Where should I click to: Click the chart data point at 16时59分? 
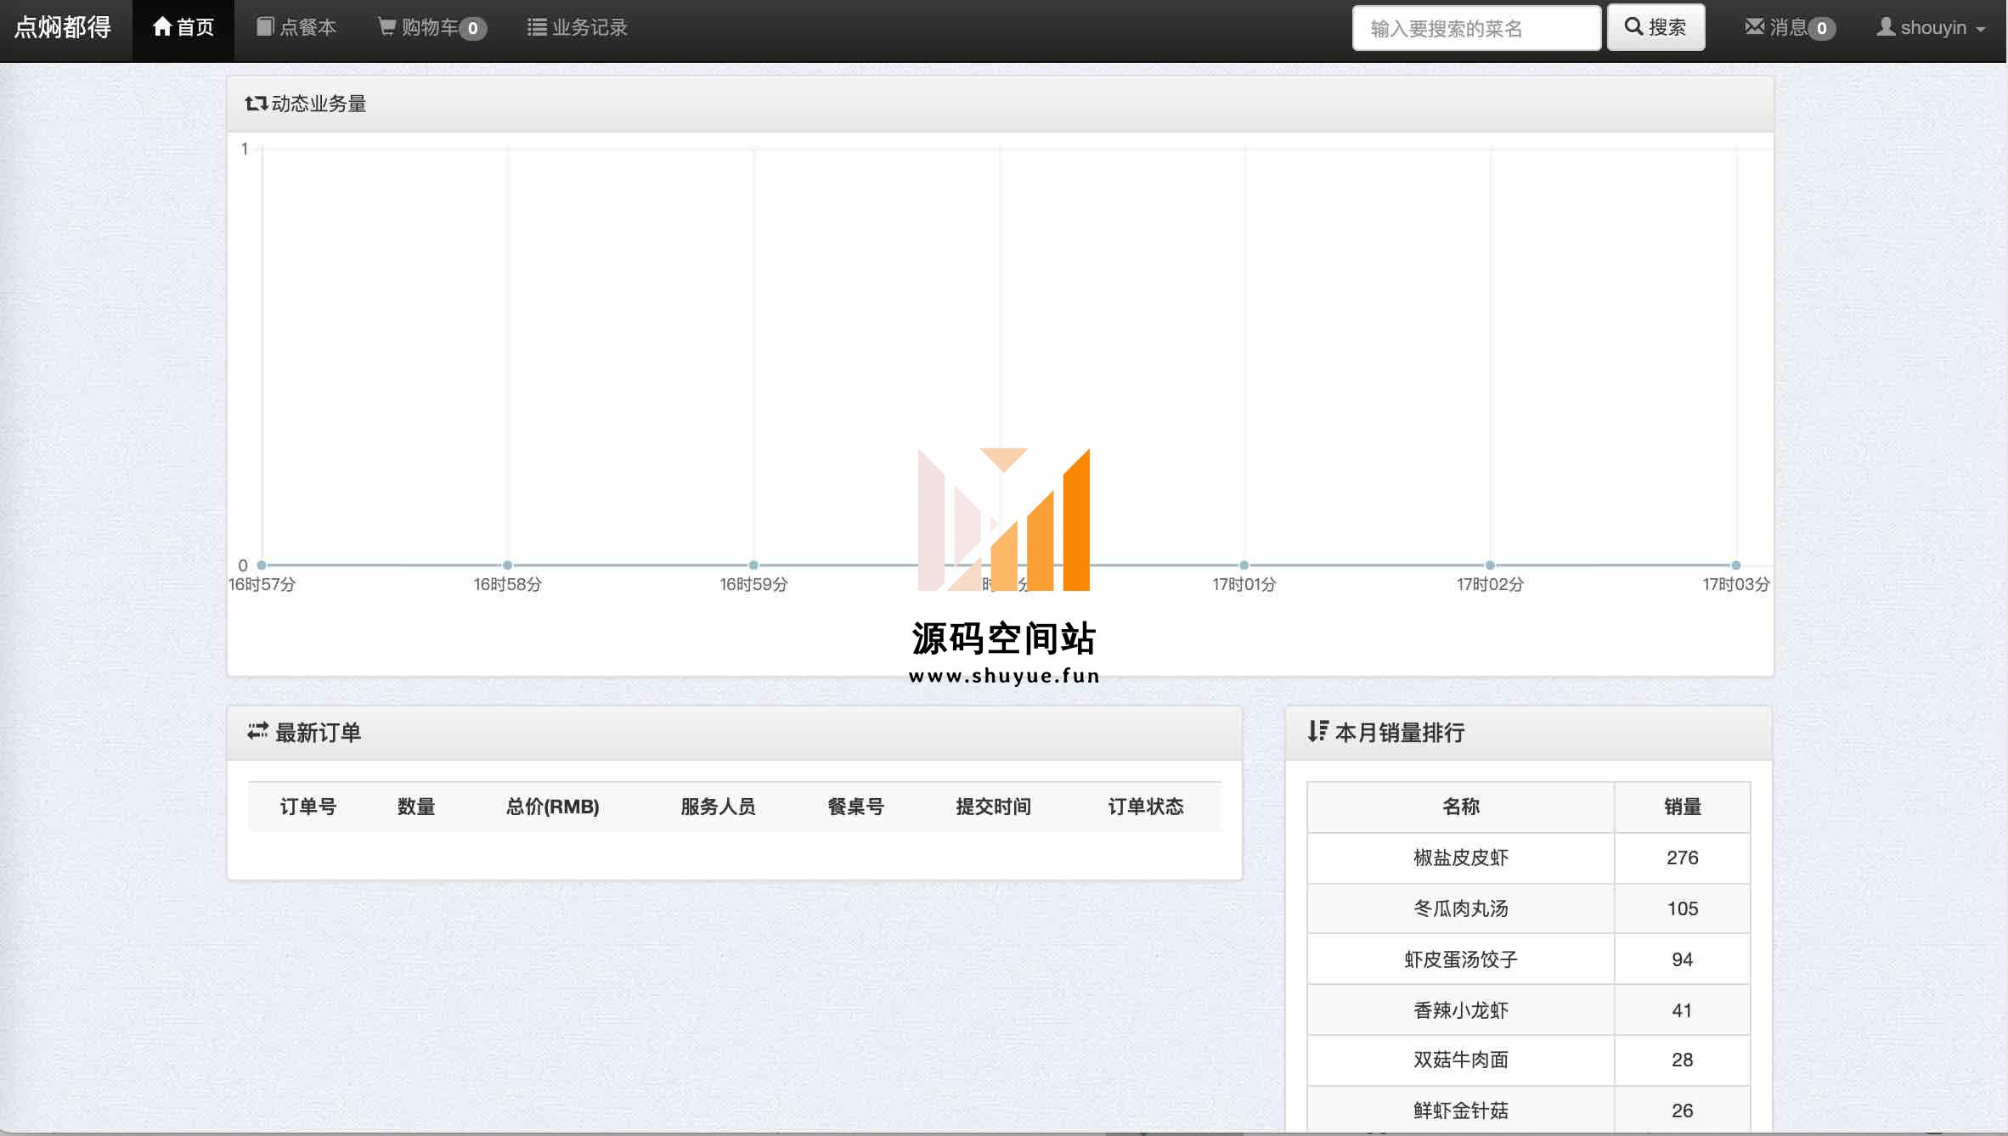753,565
